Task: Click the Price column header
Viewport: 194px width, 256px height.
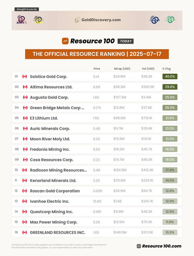Action: click(x=97, y=69)
